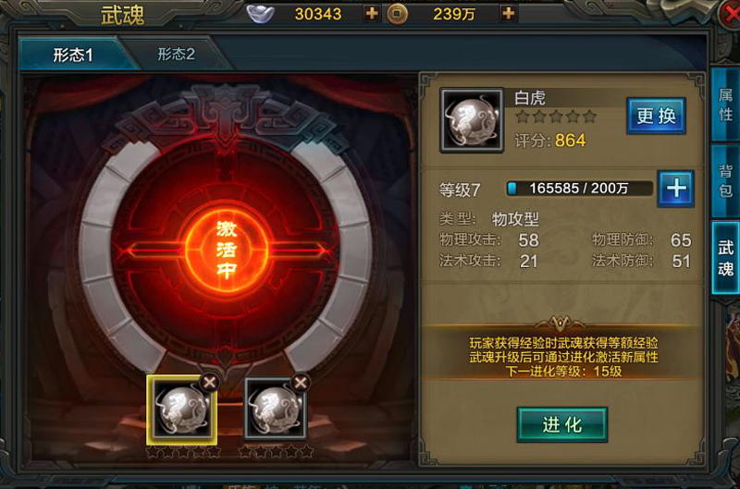
Task: Add experience with the blue plus button
Action: (x=676, y=189)
